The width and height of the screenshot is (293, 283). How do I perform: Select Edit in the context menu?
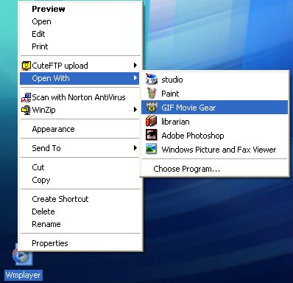point(80,34)
